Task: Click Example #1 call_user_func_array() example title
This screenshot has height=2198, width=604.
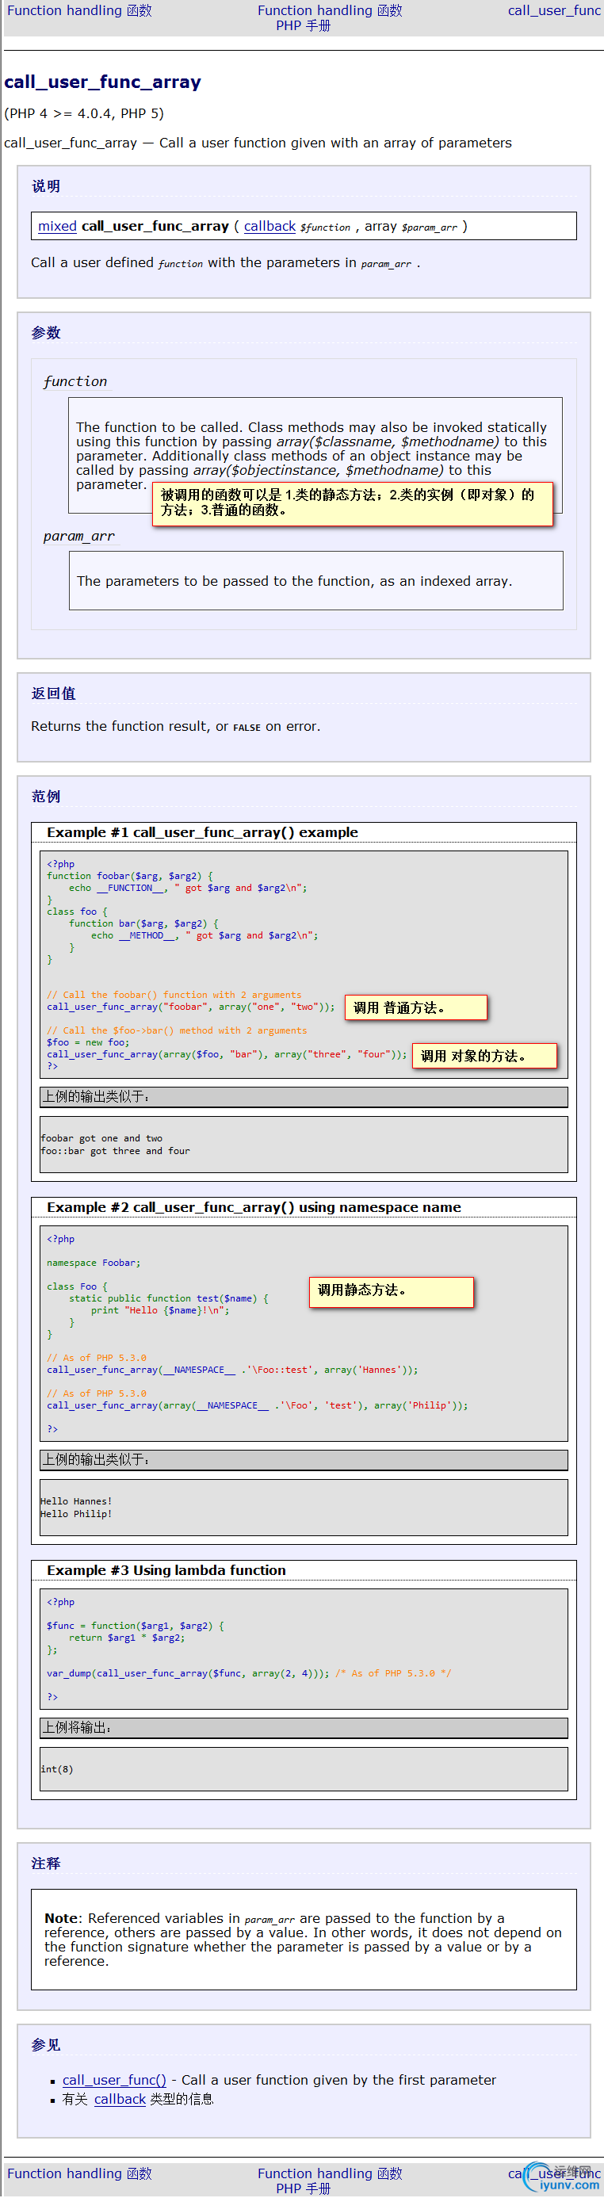Action: click(x=202, y=832)
